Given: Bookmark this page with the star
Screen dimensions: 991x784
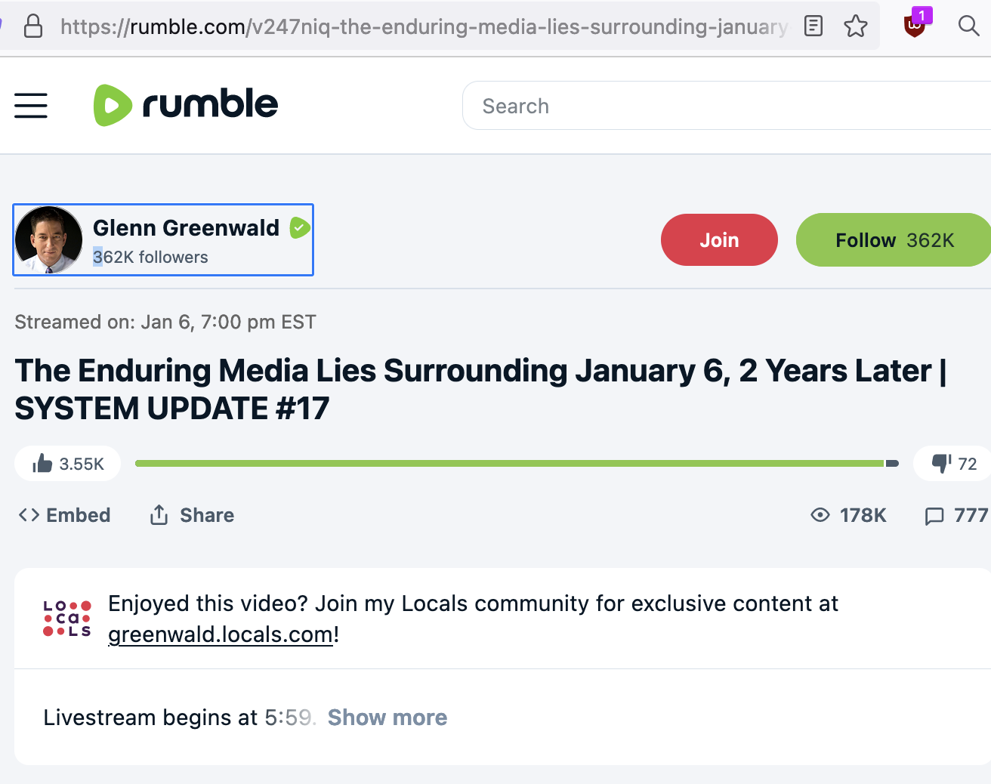Looking at the screenshot, I should [856, 26].
